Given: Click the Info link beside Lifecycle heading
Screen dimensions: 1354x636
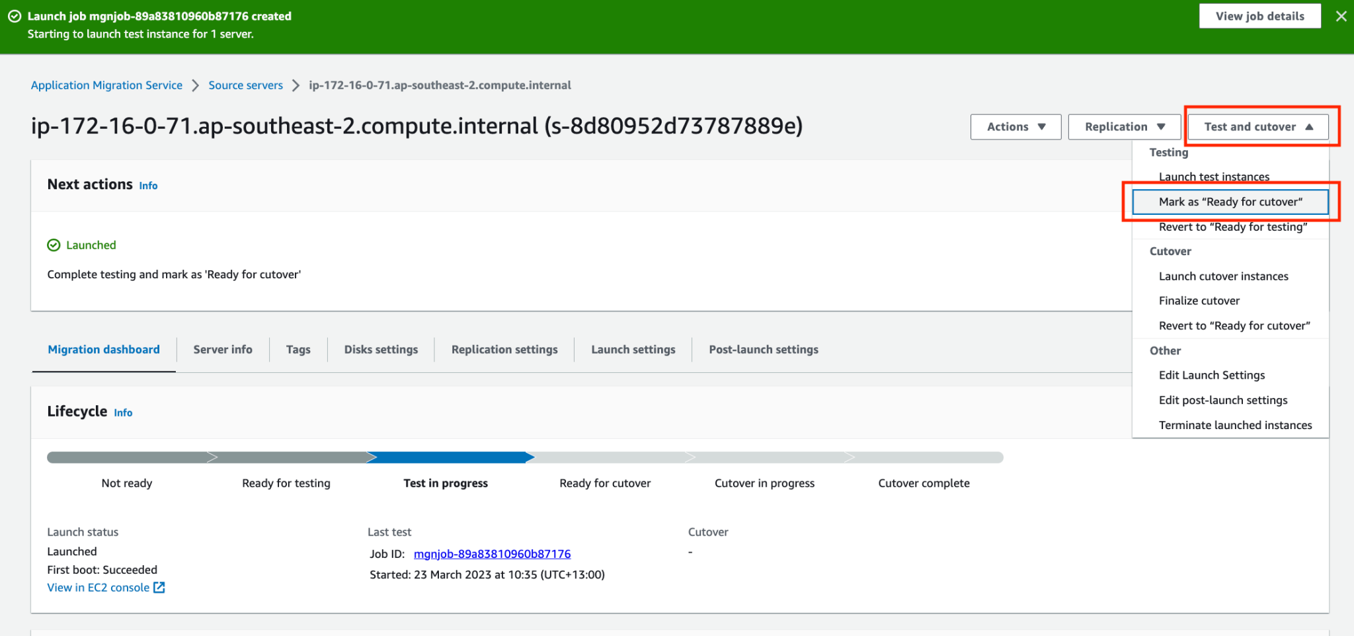Looking at the screenshot, I should tap(123, 413).
